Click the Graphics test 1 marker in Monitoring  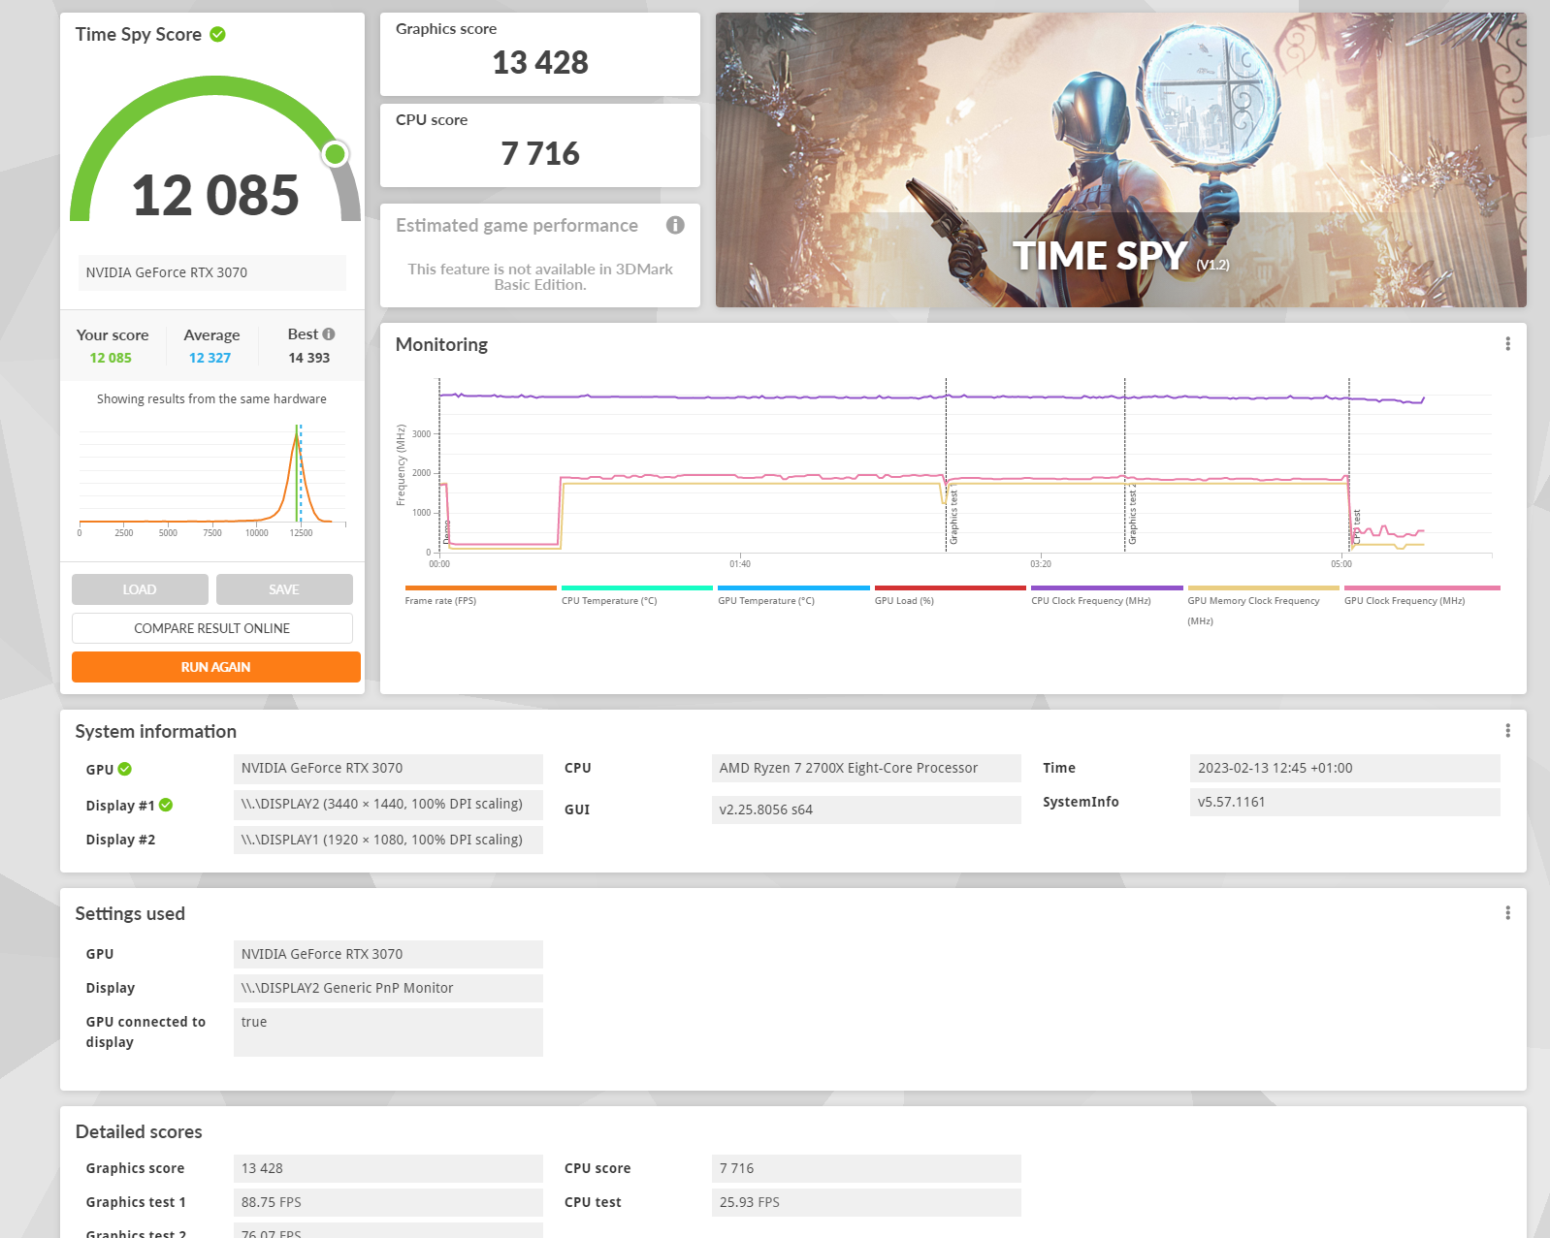(x=953, y=517)
